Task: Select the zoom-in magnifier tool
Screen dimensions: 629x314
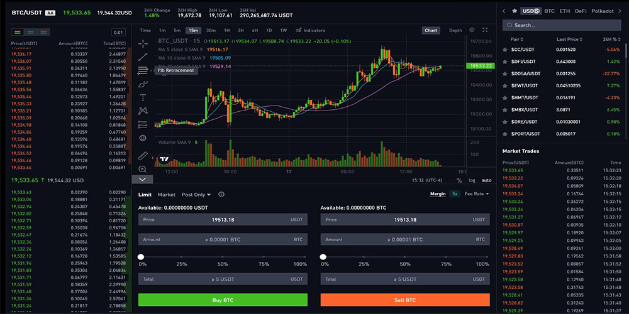Action: (x=143, y=169)
